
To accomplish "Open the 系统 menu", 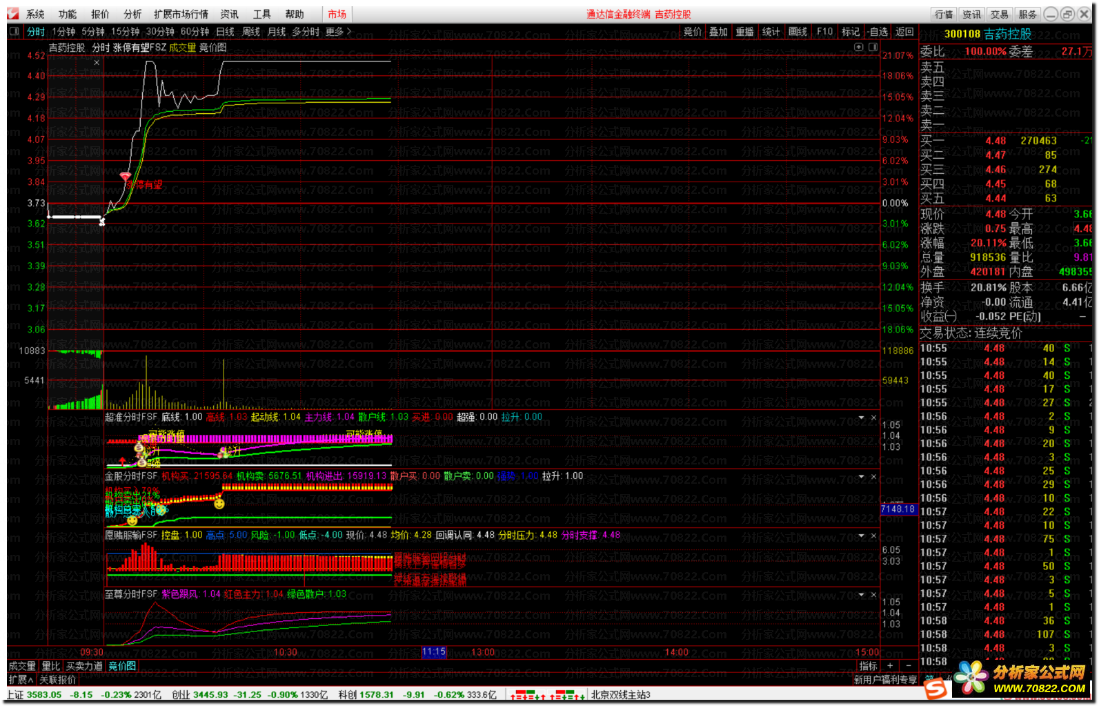I will click(35, 14).
